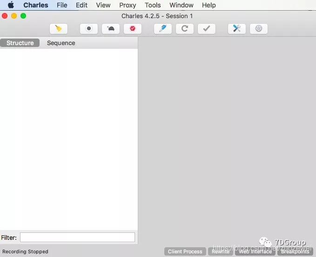Repeat the selected request with the refresh icon
Viewport: 316px width, 257px height.
coord(185,29)
